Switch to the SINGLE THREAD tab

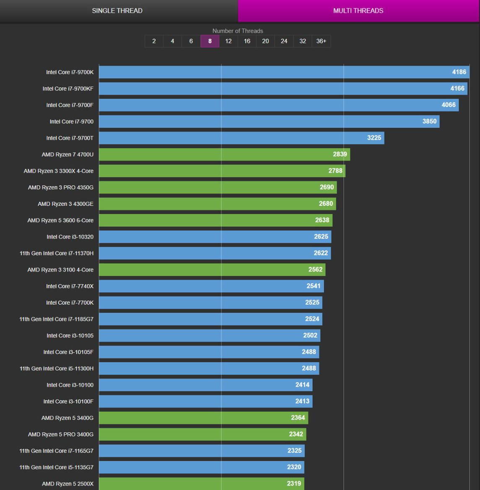tap(117, 10)
